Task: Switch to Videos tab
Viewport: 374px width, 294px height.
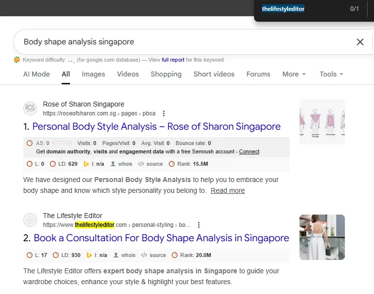Action: click(128, 74)
